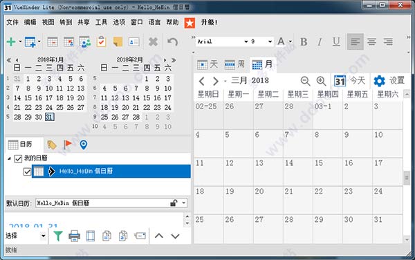
Task: Switch to the 天 day view tab
Action: pos(207,64)
